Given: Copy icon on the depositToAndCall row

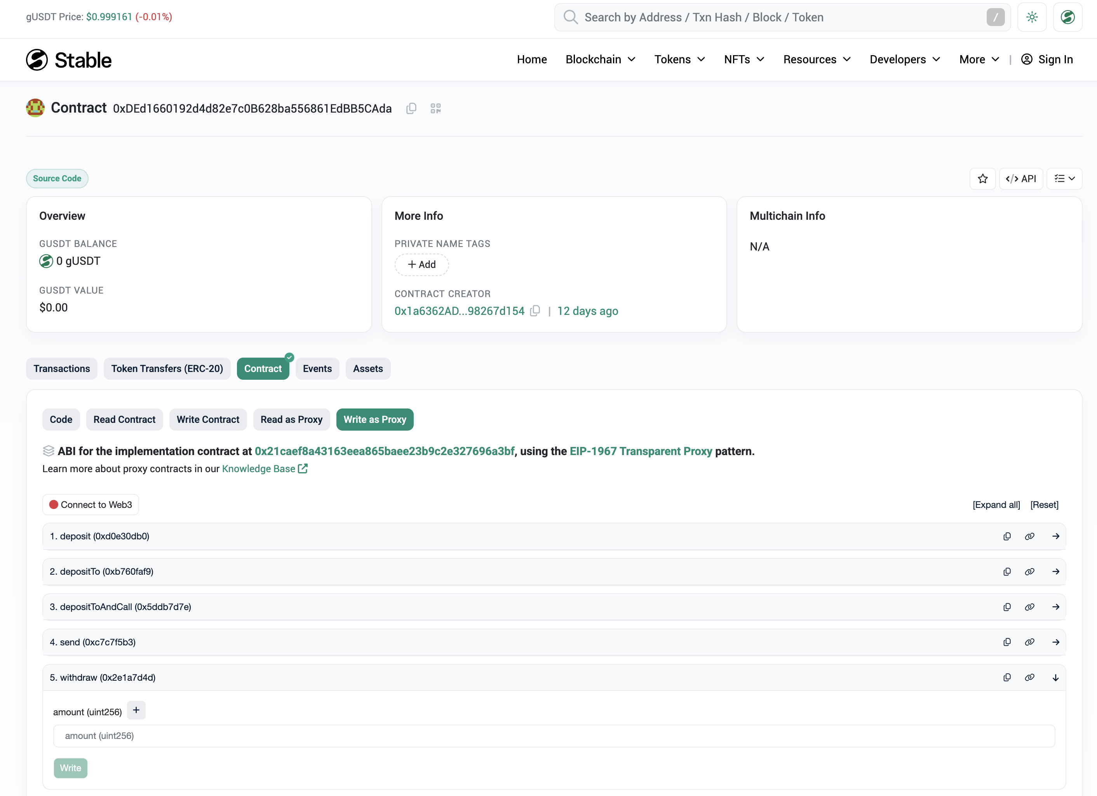Looking at the screenshot, I should click(x=1006, y=607).
